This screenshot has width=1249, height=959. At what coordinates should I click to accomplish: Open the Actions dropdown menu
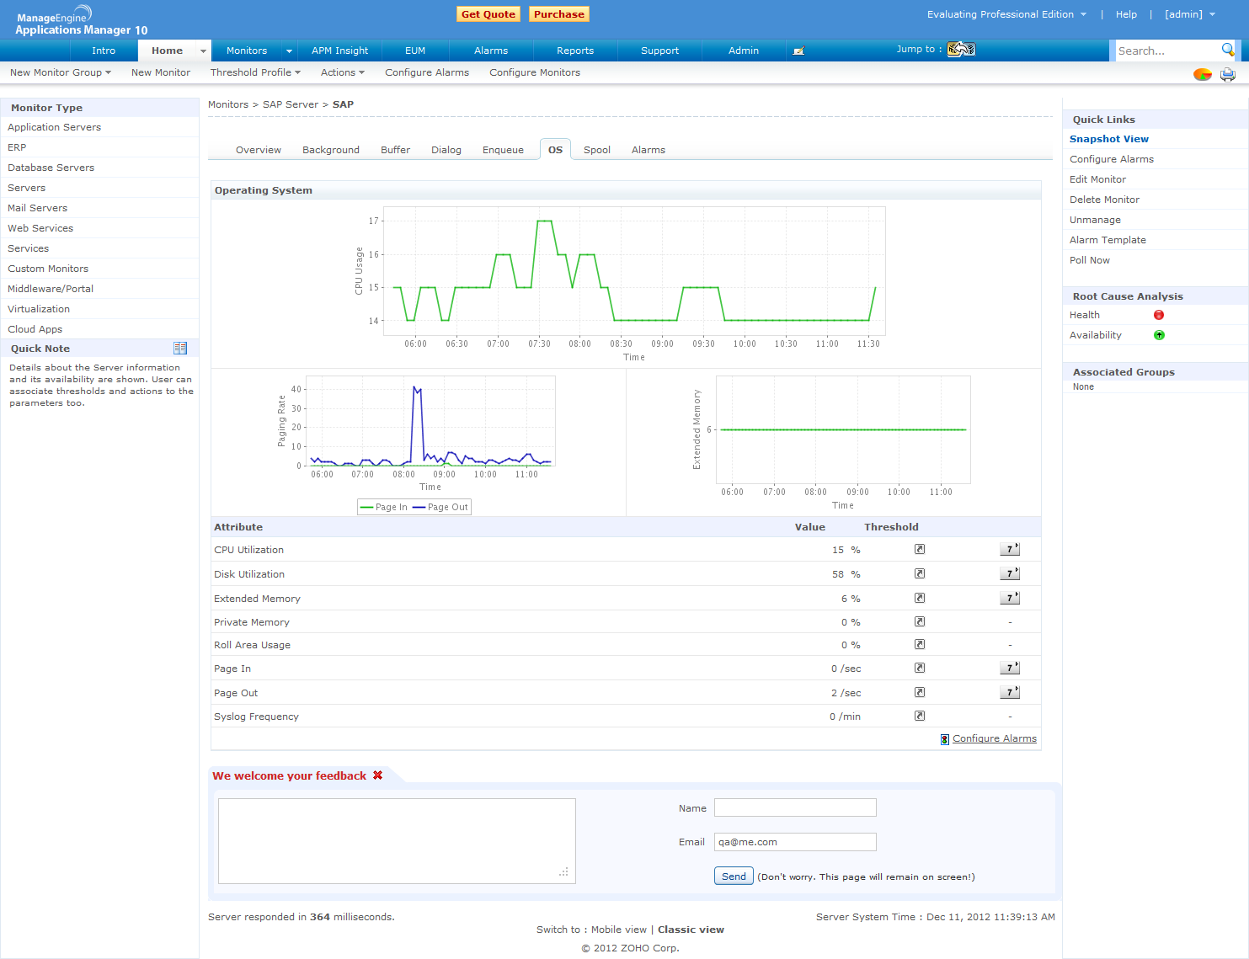point(342,72)
